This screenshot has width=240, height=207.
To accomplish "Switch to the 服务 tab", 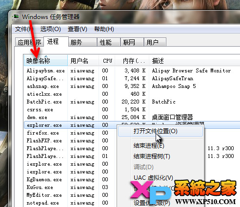I will click(x=82, y=42).
